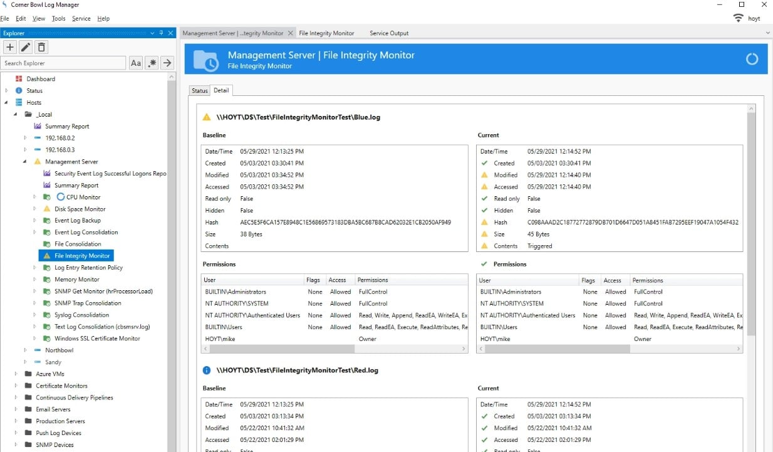
Task: Switch to the File Integrity Monitor document tab
Action: point(326,33)
